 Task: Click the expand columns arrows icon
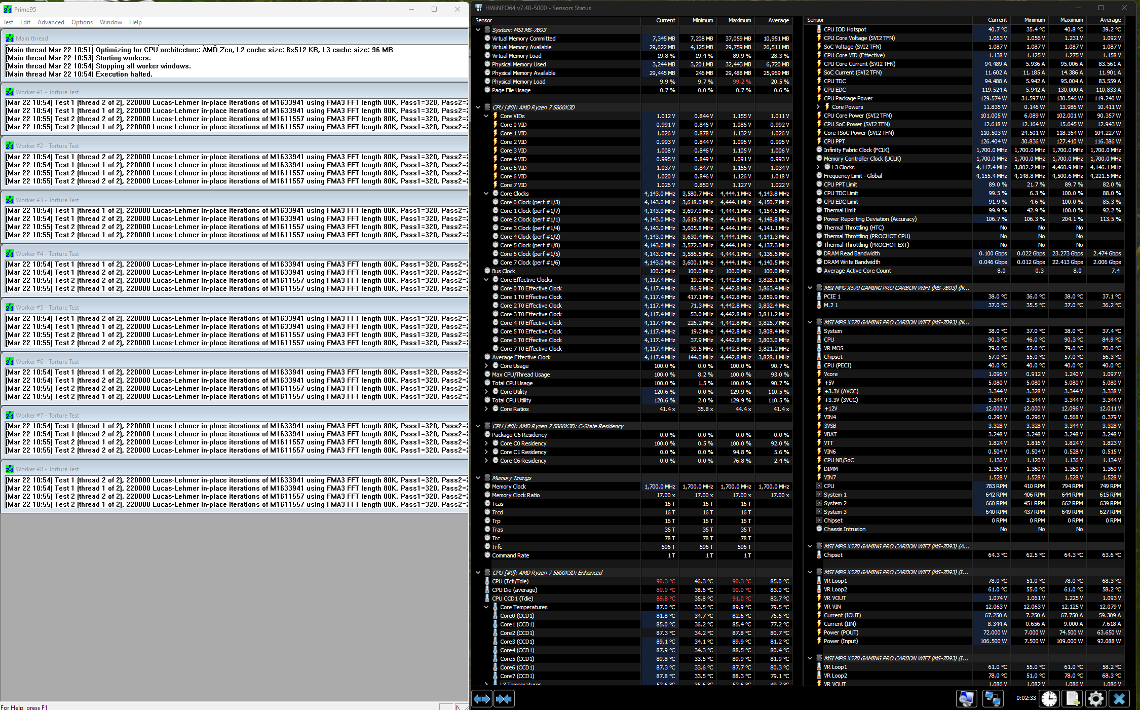(x=482, y=699)
